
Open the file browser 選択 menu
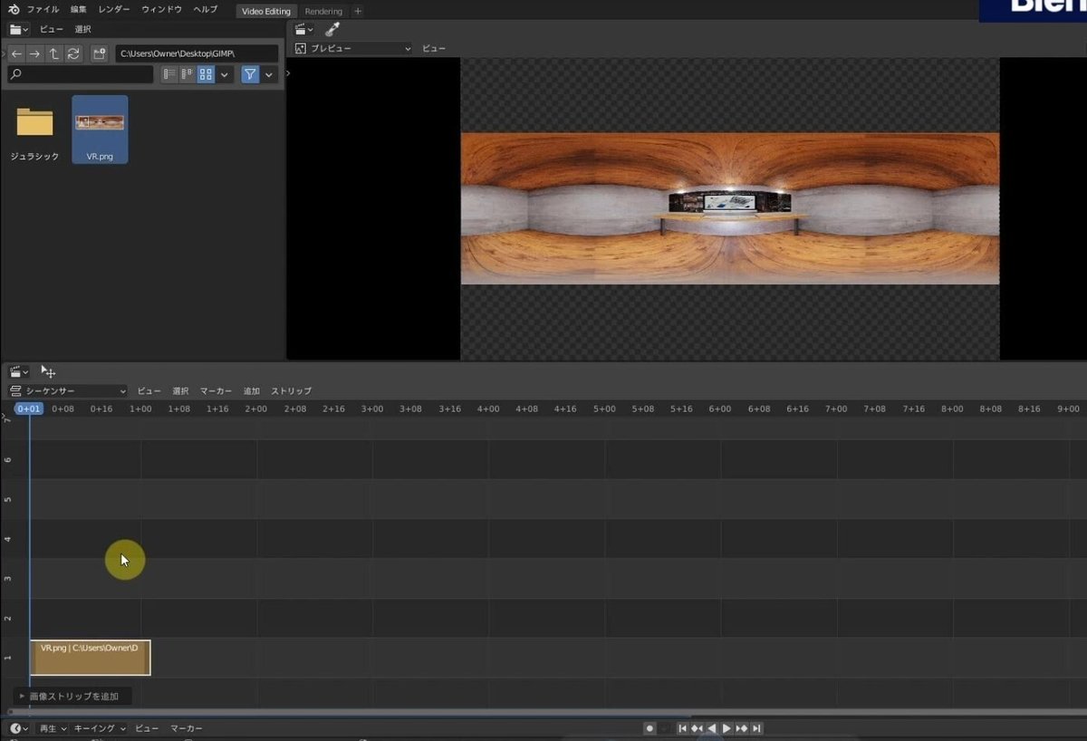tap(82, 30)
